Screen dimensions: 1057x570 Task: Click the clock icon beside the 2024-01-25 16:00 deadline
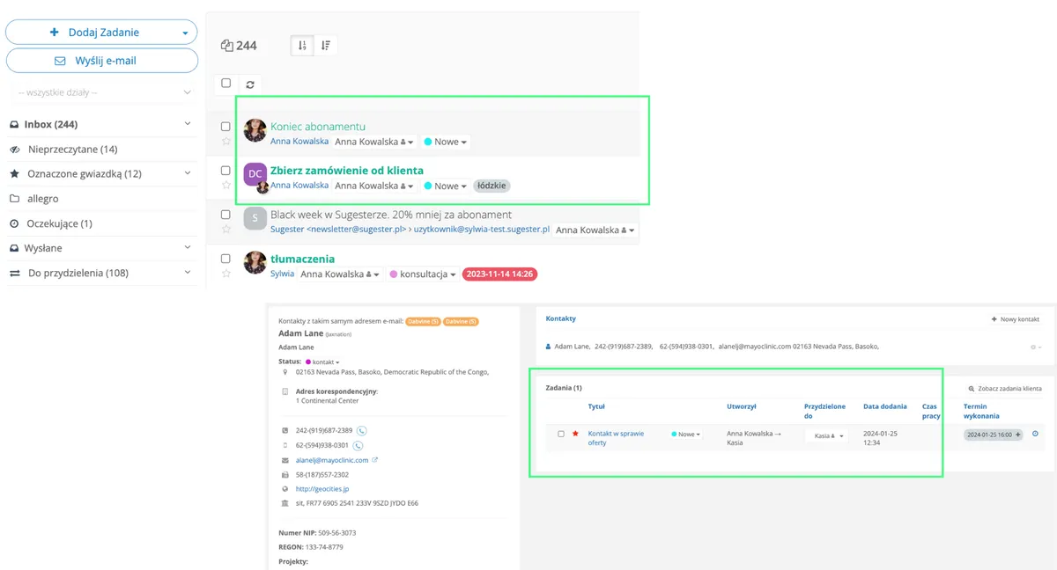point(1035,434)
